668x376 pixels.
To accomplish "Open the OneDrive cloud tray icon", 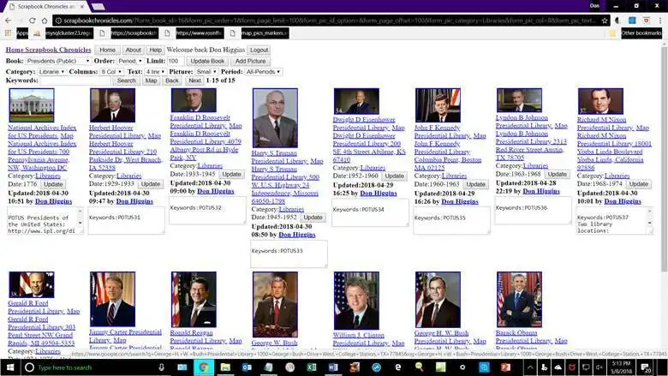I will tap(558, 367).
